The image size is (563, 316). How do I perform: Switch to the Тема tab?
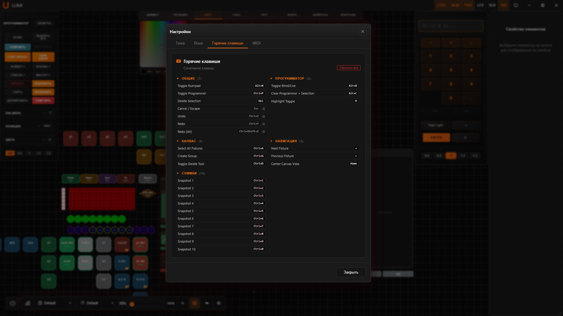(x=180, y=43)
